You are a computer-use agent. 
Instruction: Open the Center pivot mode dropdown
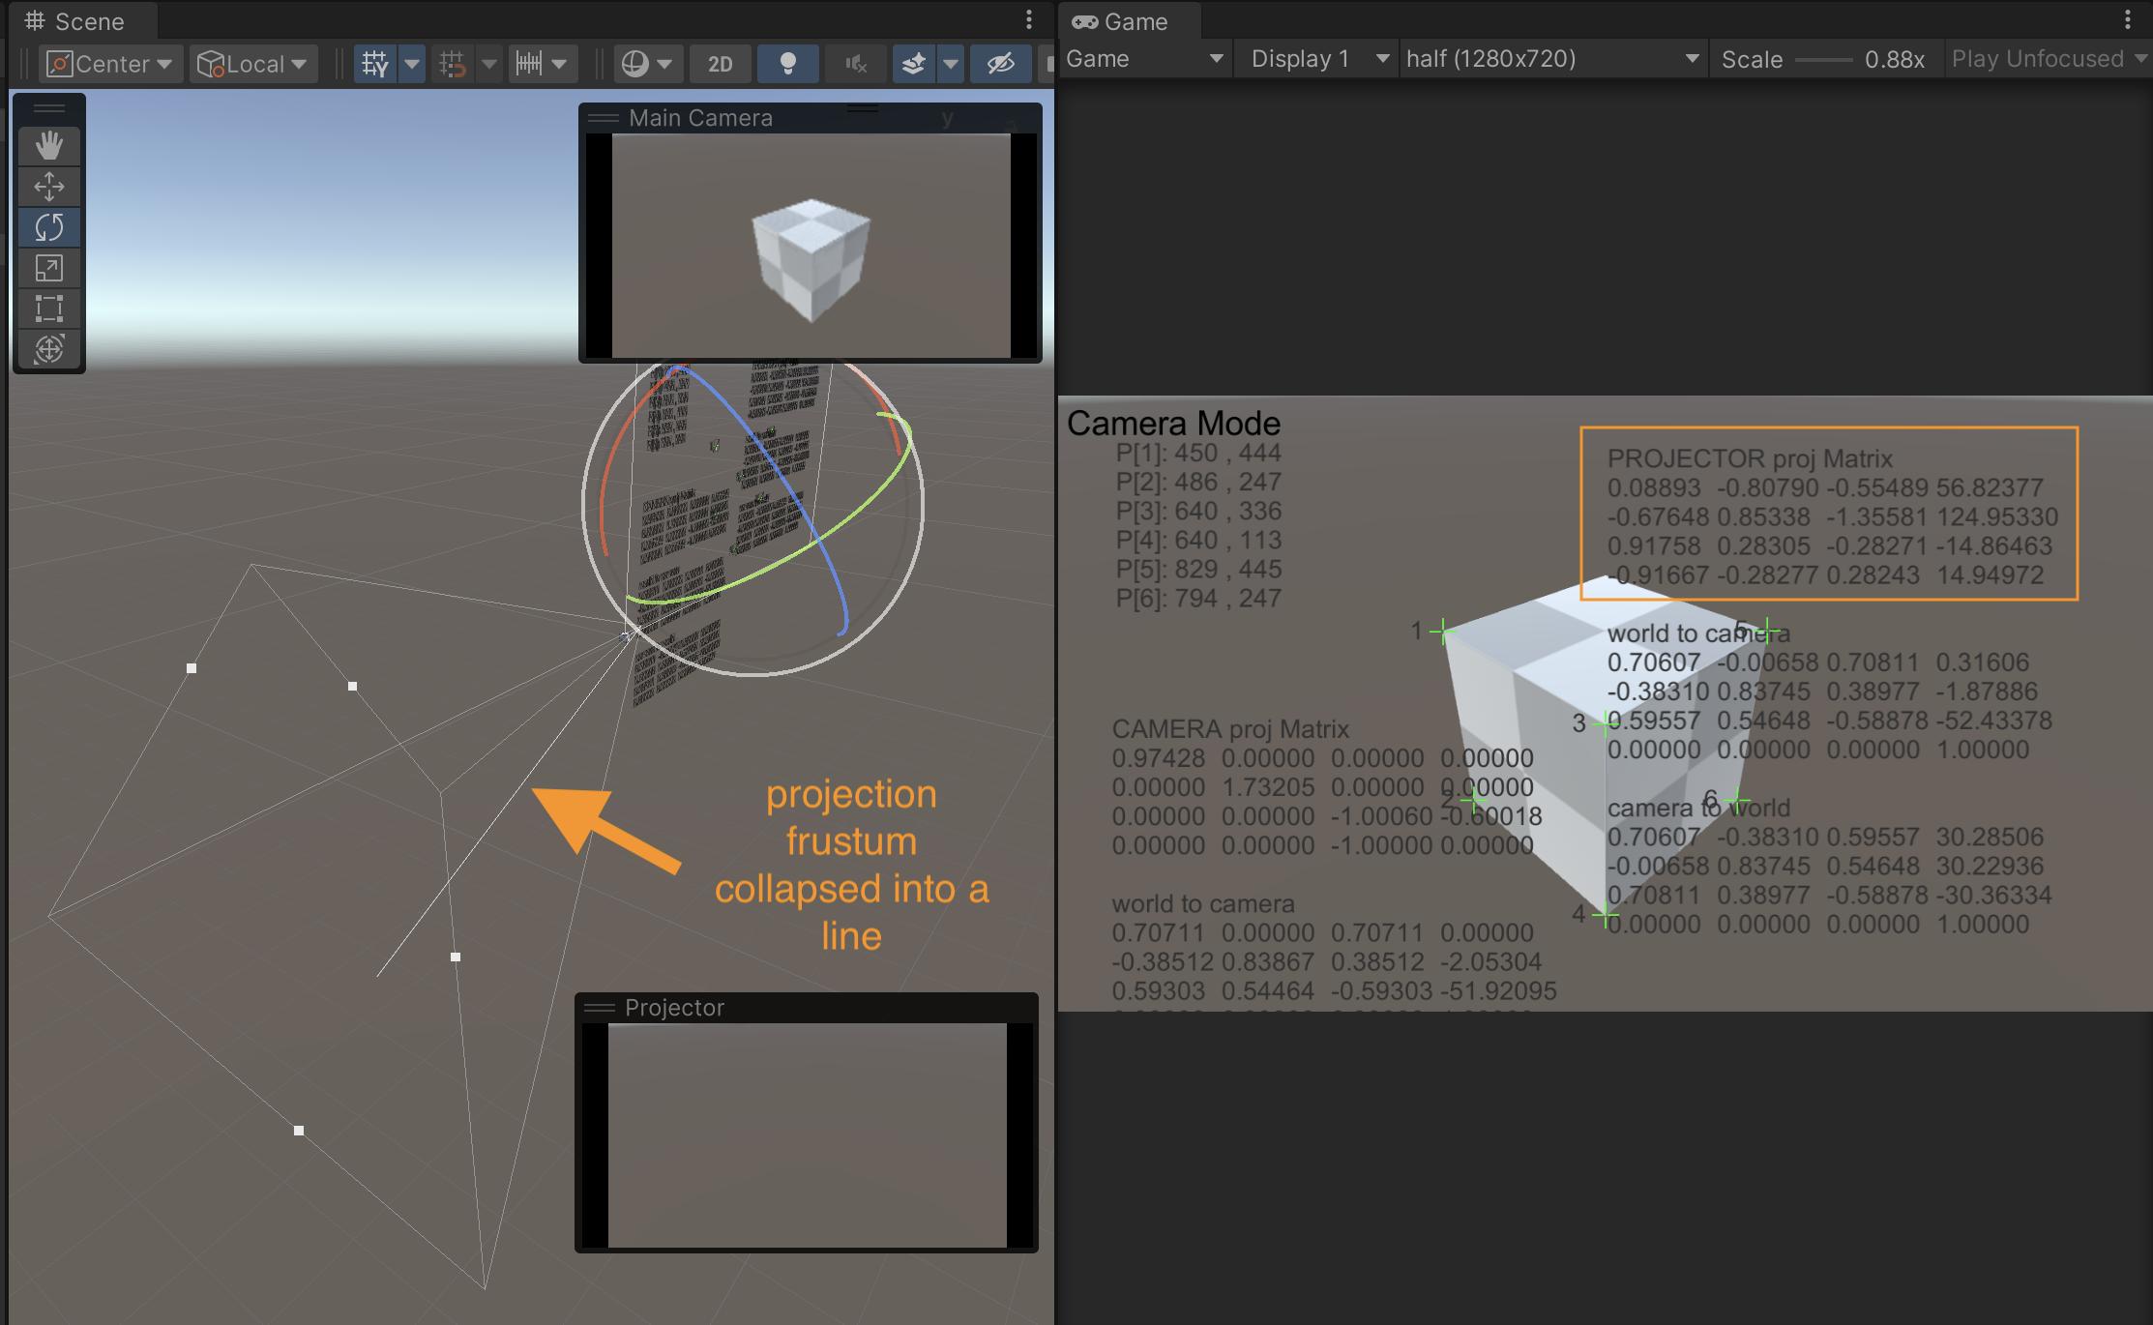[x=110, y=64]
